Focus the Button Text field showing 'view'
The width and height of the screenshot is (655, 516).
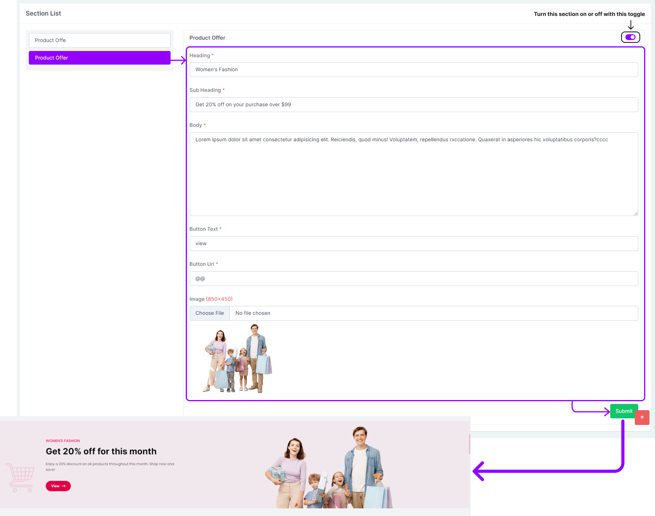click(413, 244)
